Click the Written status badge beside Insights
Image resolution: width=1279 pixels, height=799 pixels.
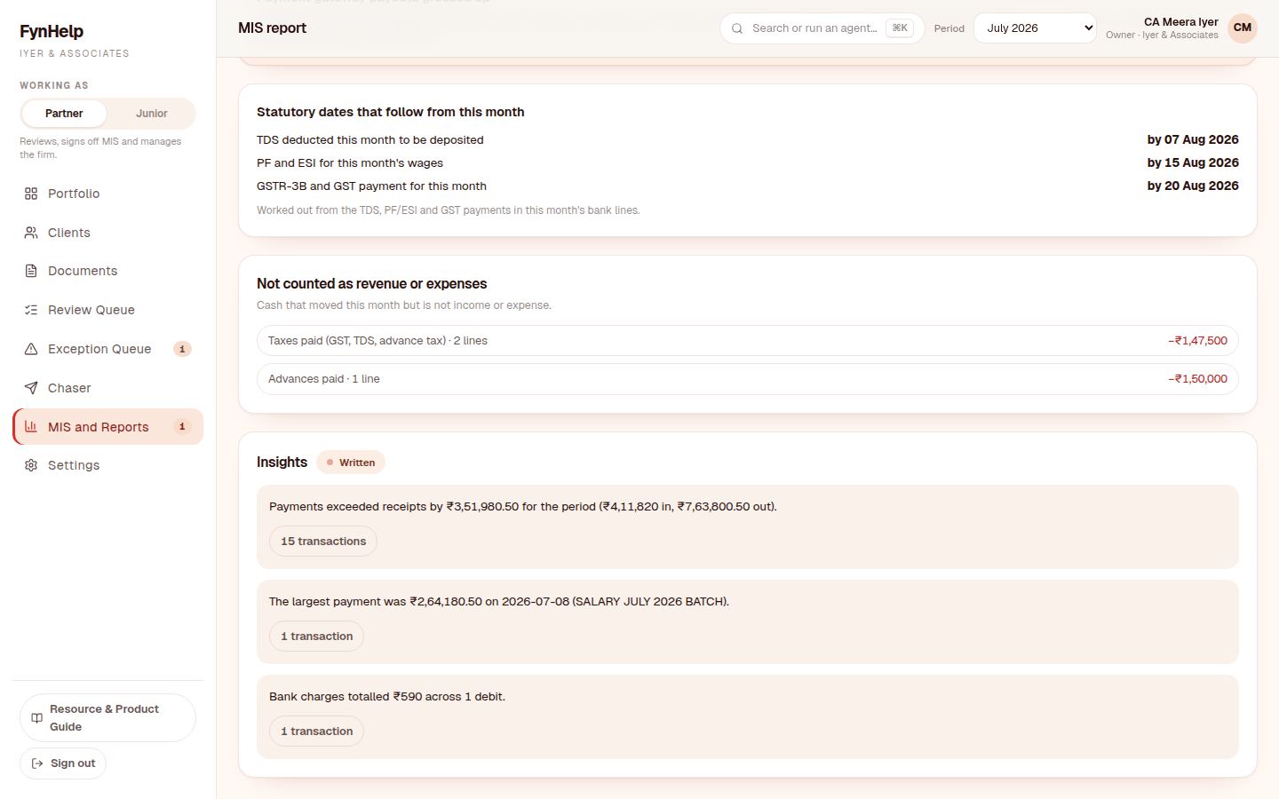point(351,463)
